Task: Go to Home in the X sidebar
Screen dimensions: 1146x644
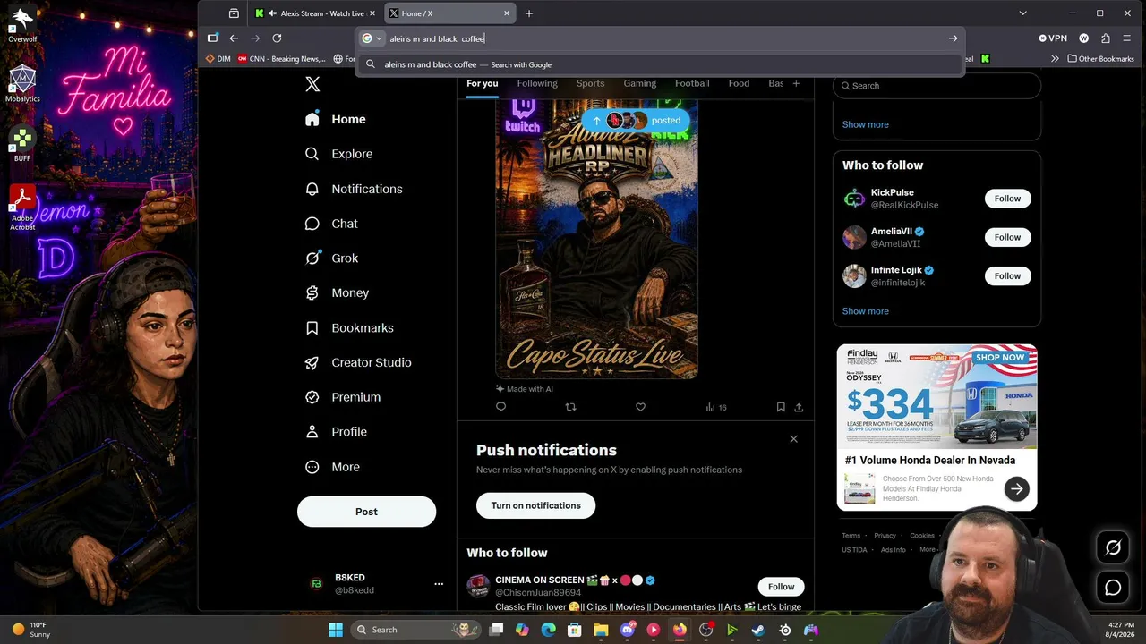Action: 336,119
